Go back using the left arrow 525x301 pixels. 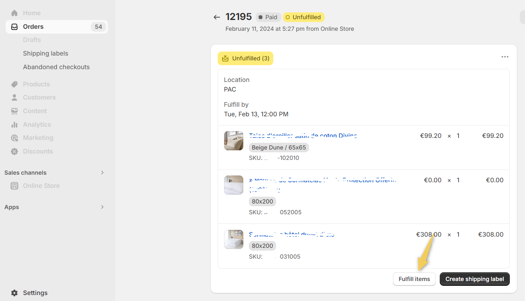click(217, 17)
